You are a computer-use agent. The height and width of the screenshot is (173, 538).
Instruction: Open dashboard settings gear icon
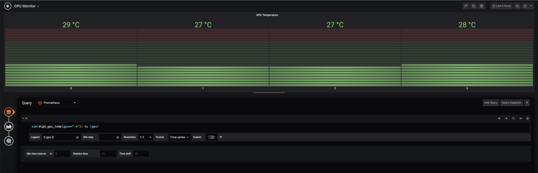(x=482, y=6)
